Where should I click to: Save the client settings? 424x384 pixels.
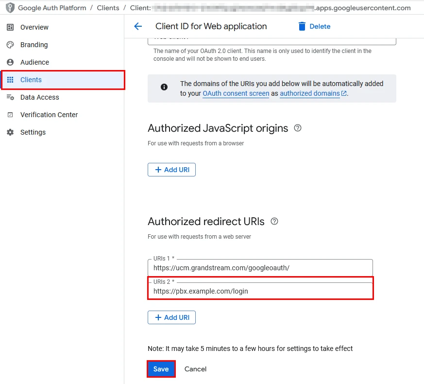[161, 369]
